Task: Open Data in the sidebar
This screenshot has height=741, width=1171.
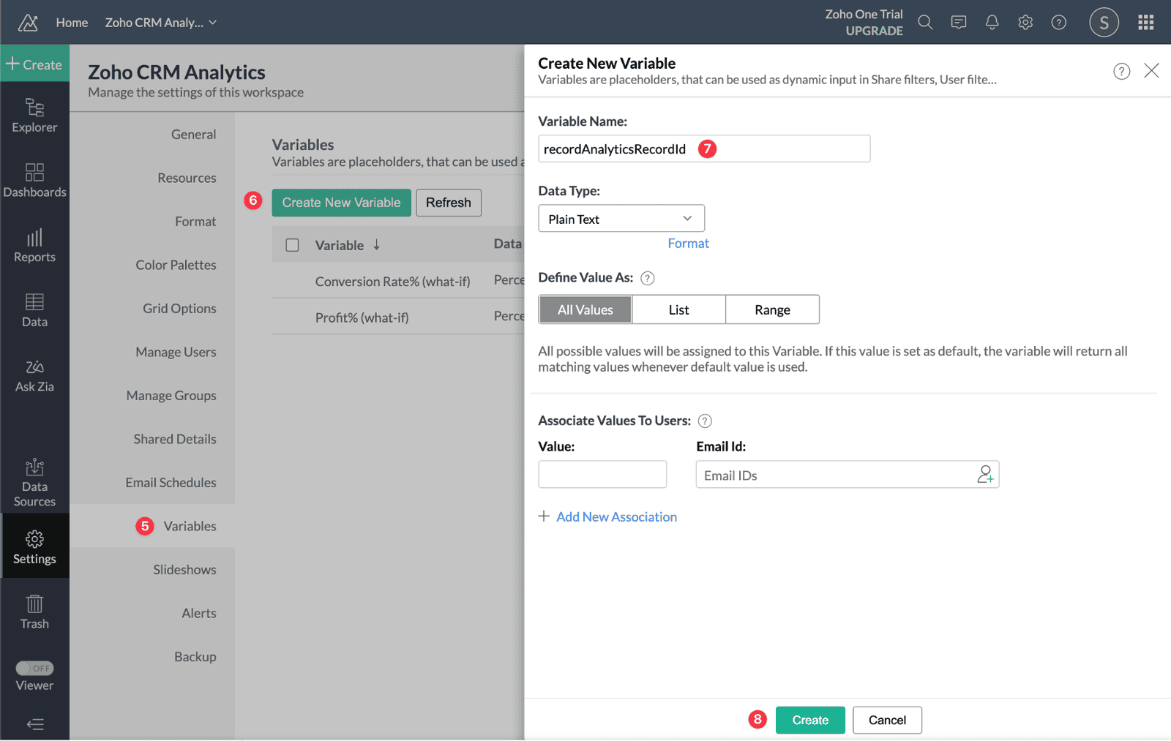Action: [34, 311]
